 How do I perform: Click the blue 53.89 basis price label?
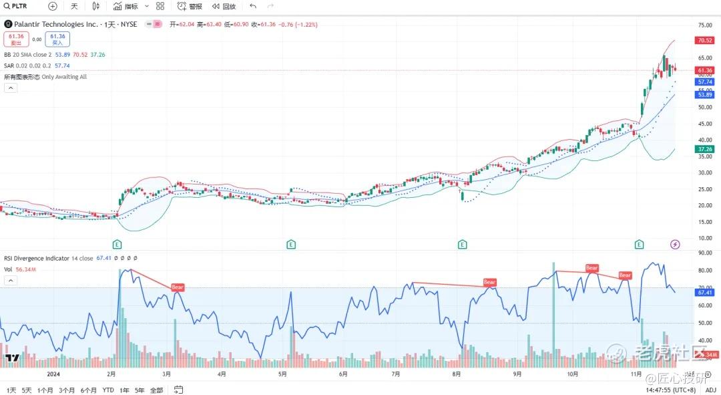tap(704, 95)
